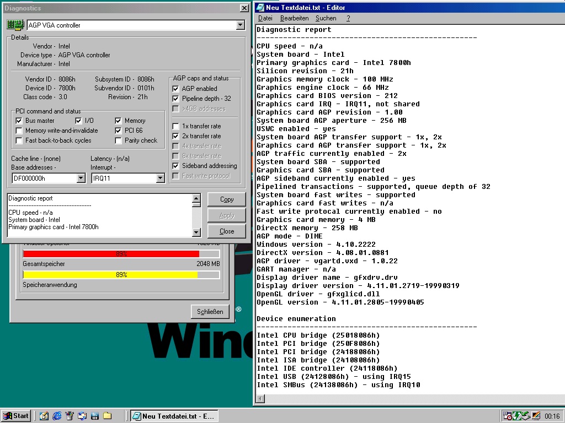Click the Copy button in Diagnostics
This screenshot has width=565, height=423.
pos(227,199)
